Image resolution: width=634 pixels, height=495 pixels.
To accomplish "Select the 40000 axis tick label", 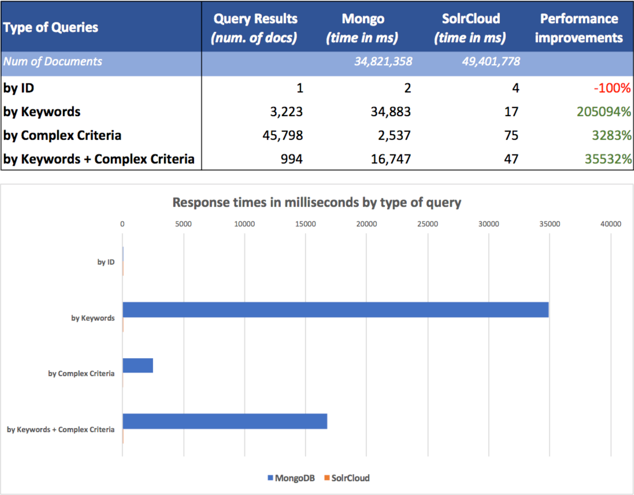I will 610,224.
